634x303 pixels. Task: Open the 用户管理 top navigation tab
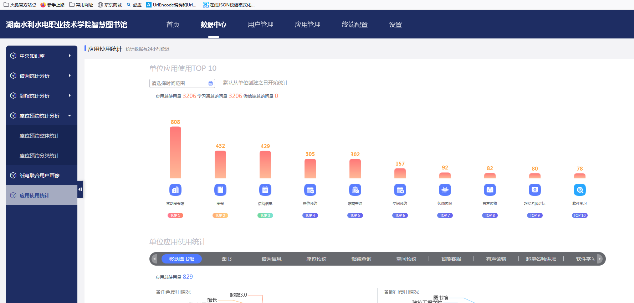[x=260, y=25]
